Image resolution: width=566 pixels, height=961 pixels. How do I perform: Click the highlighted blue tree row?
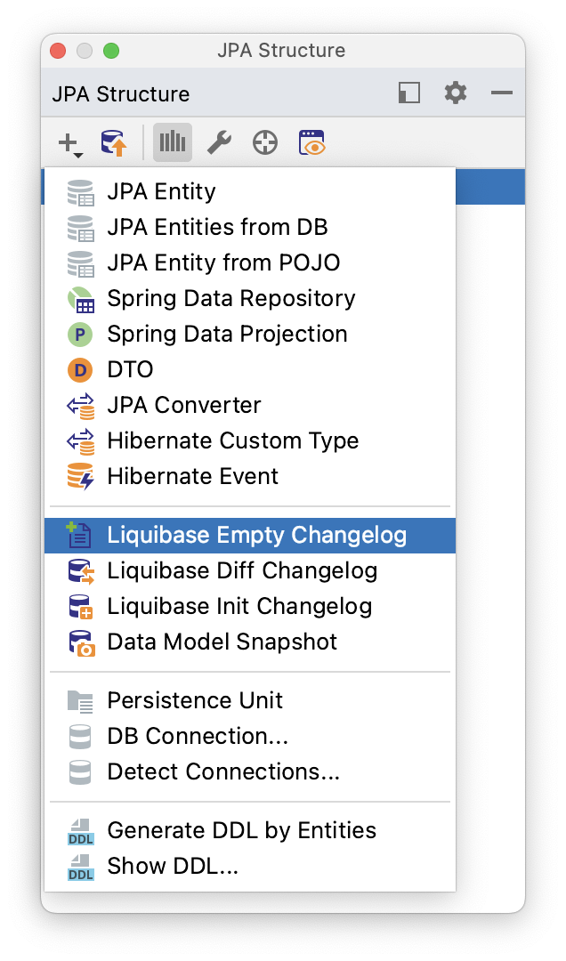coord(490,187)
